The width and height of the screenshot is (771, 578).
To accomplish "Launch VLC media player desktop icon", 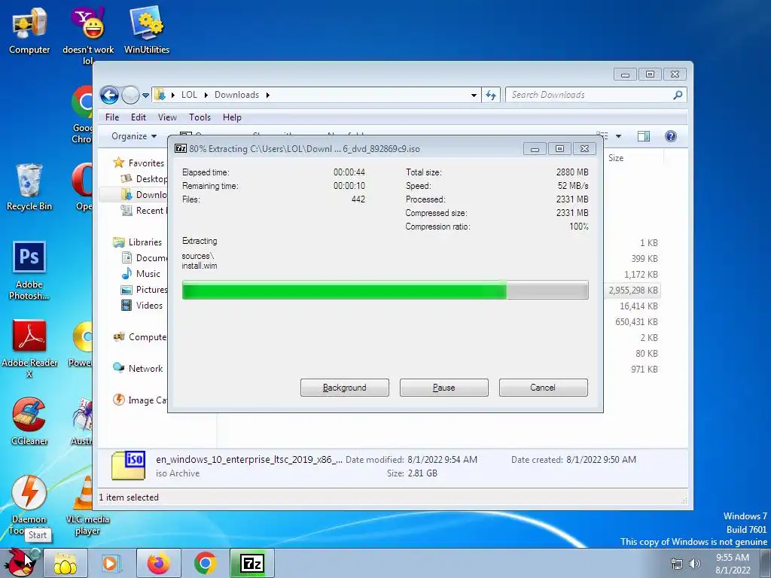I will (87, 505).
